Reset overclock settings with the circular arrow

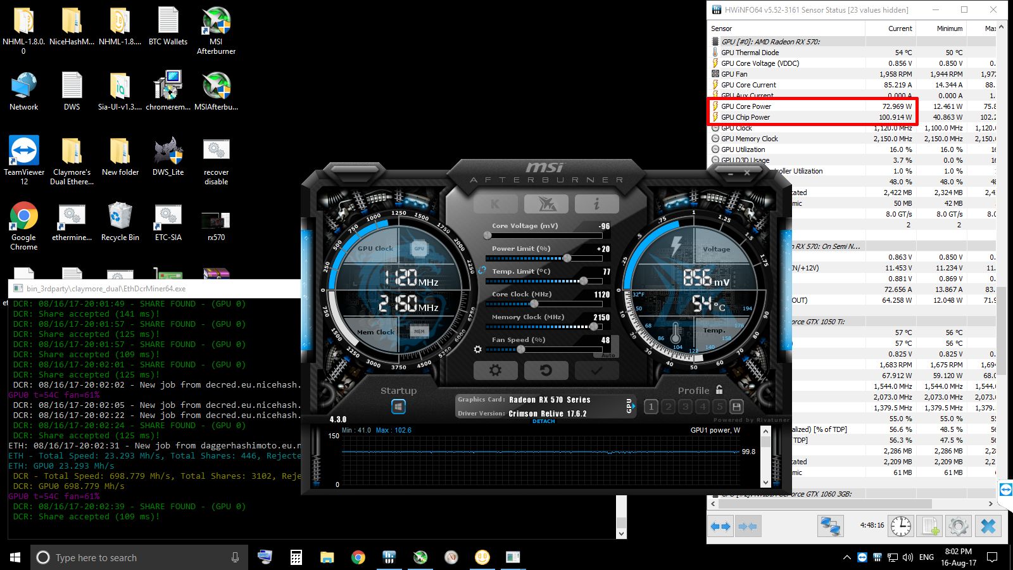[546, 370]
